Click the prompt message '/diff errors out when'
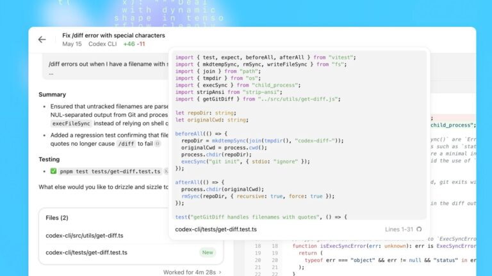This screenshot has height=276, width=492. (108, 64)
